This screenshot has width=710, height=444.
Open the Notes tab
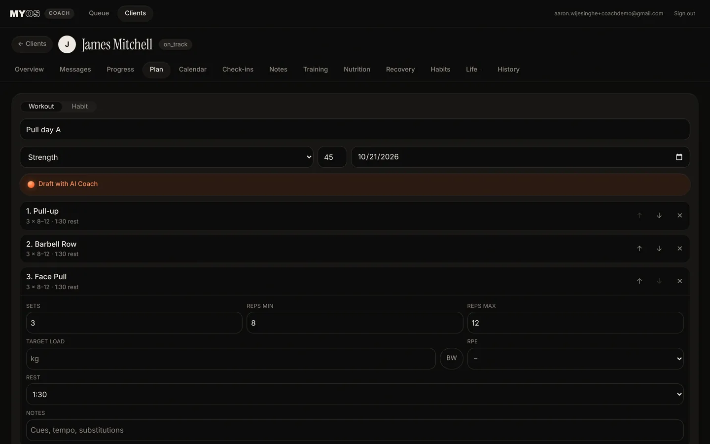[278, 70]
